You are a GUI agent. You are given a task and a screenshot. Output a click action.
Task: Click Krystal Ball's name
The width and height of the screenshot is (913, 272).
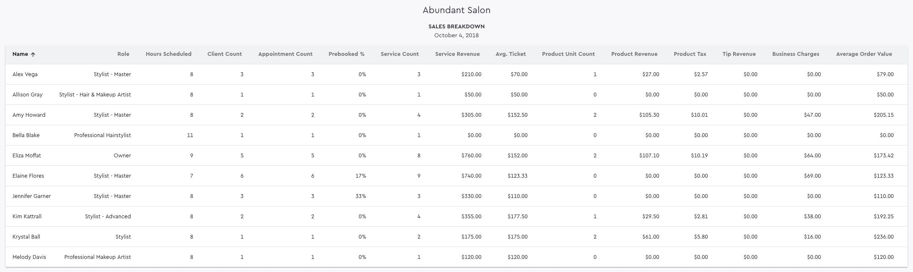[x=26, y=237]
